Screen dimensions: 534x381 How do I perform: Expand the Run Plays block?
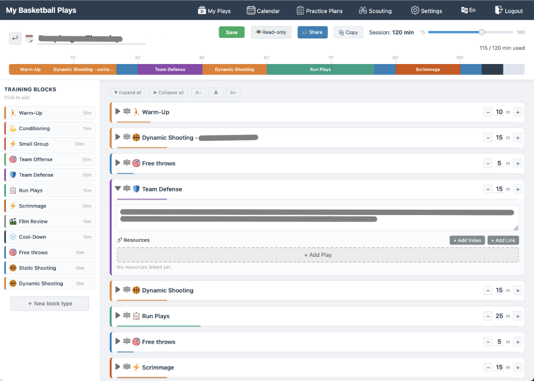pyautogui.click(x=117, y=316)
